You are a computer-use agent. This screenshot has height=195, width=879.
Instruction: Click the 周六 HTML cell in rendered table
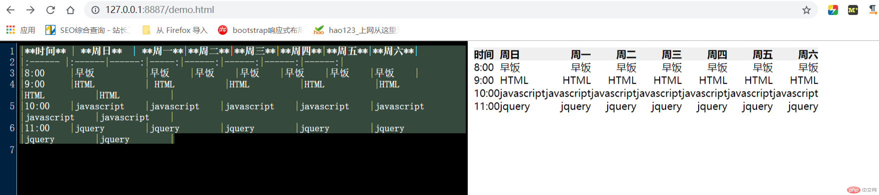click(804, 80)
